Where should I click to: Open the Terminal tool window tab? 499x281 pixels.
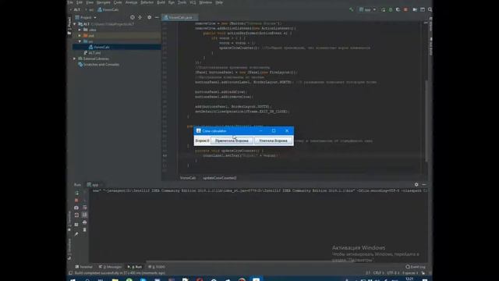click(x=83, y=267)
